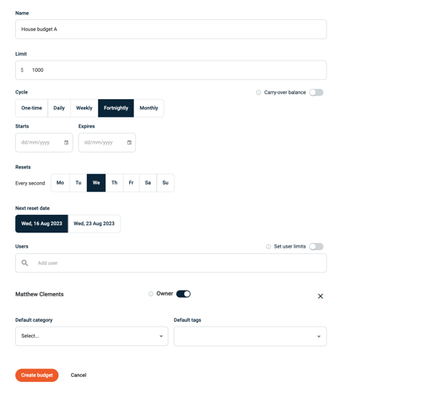Turn off the Owner toggle

184,294
